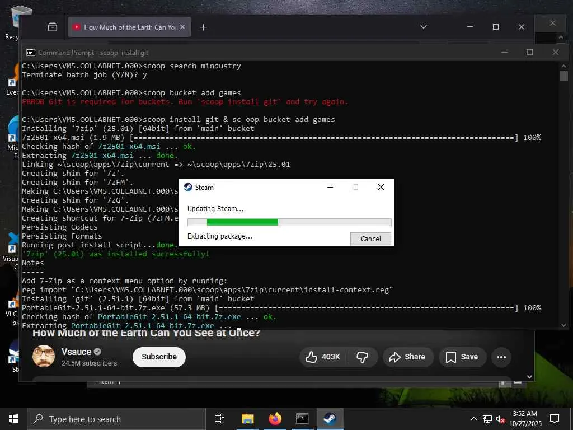Click the Command Prompt scrollbar down arrow

click(x=563, y=325)
